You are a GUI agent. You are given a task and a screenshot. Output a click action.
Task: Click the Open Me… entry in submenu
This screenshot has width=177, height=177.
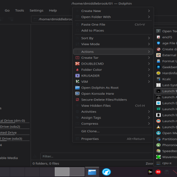click(166, 133)
